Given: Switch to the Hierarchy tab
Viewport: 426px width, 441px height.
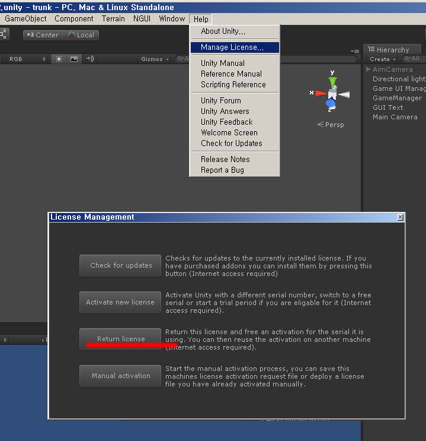Looking at the screenshot, I should coord(392,49).
